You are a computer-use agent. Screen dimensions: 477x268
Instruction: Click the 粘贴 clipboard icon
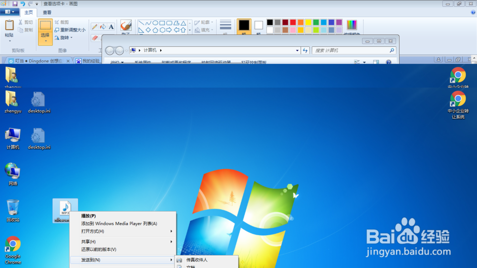[10, 26]
